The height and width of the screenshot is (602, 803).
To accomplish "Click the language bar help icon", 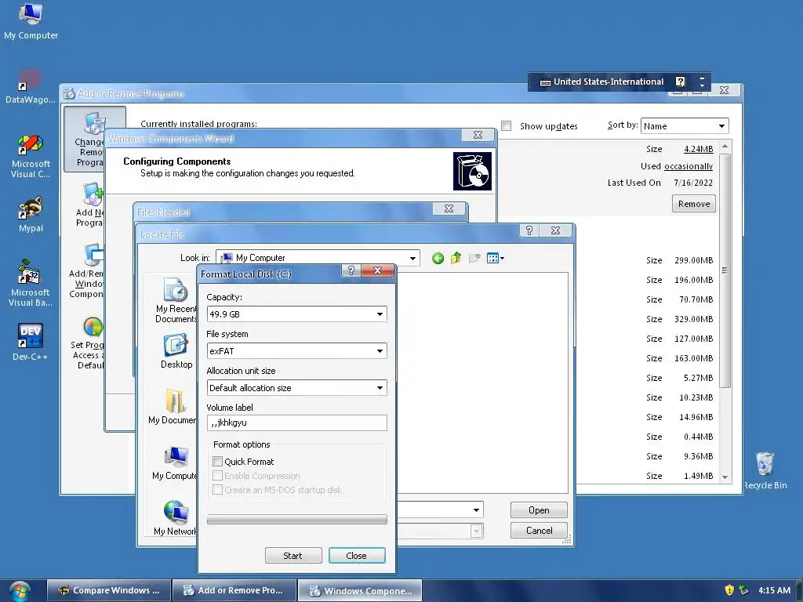I will coord(680,82).
